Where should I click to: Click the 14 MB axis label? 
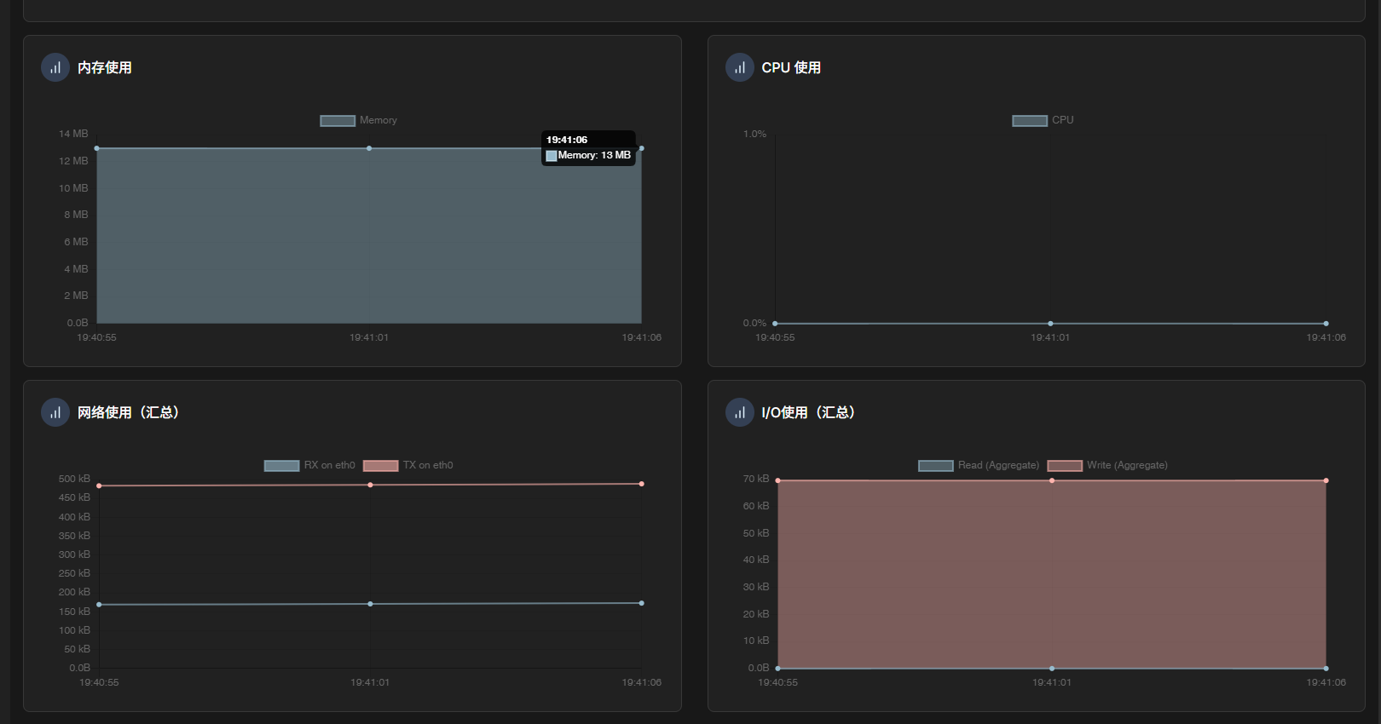coord(73,134)
